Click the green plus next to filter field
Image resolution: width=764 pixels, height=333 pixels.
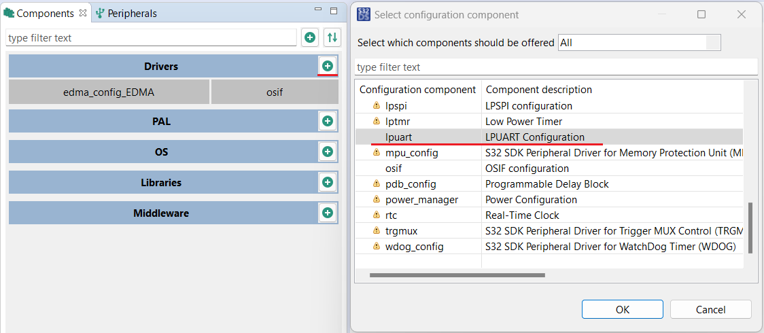[310, 37]
